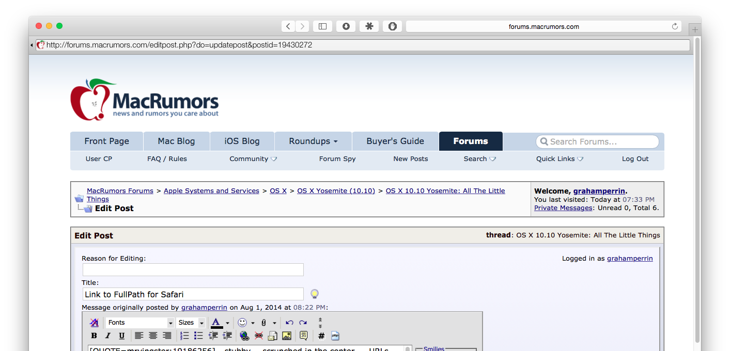Wrap selection in QUOTE tags
This screenshot has width=730, height=351.
point(304,336)
